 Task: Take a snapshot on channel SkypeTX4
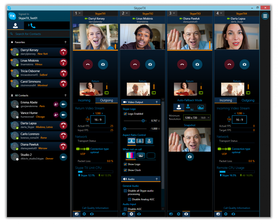244,65
